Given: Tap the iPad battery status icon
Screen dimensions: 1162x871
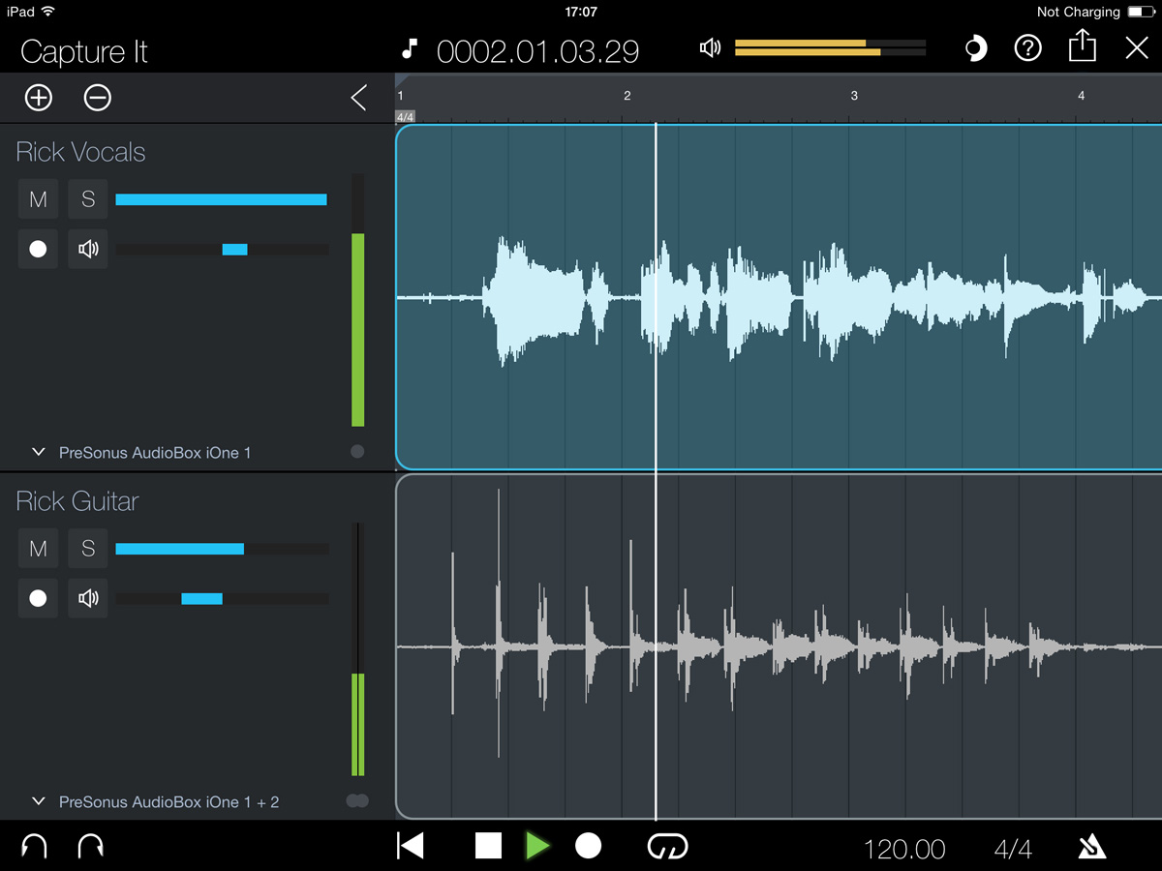Looking at the screenshot, I should (1141, 12).
